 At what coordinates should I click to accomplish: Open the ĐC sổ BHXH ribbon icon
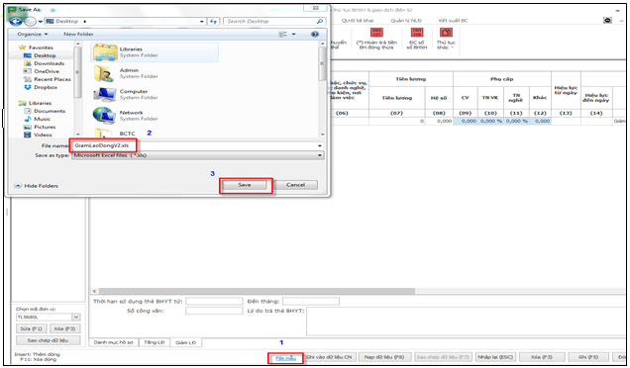[417, 33]
